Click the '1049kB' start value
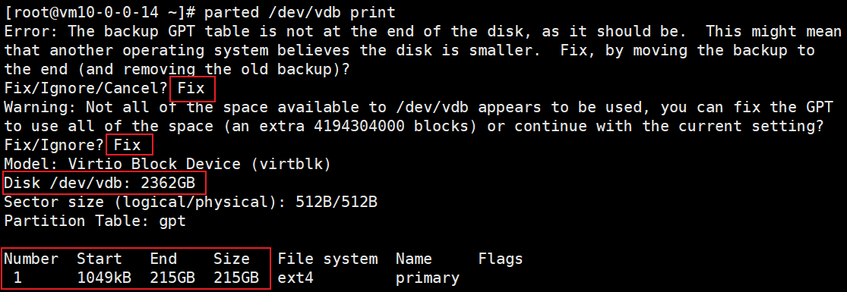Image resolution: width=847 pixels, height=292 pixels. tap(104, 278)
